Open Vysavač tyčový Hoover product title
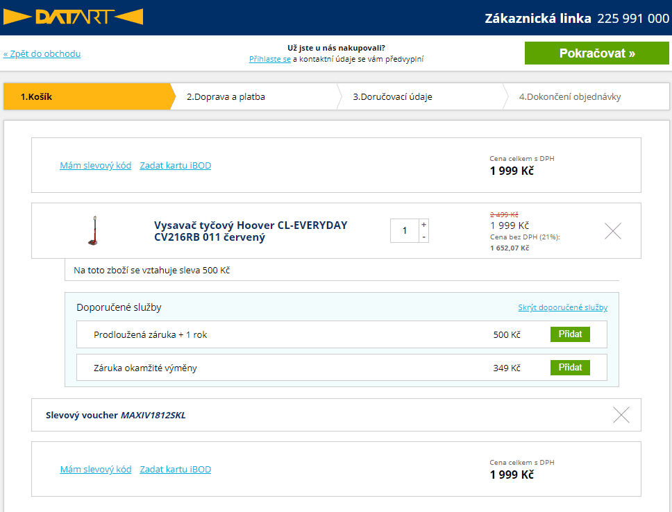 coord(251,231)
